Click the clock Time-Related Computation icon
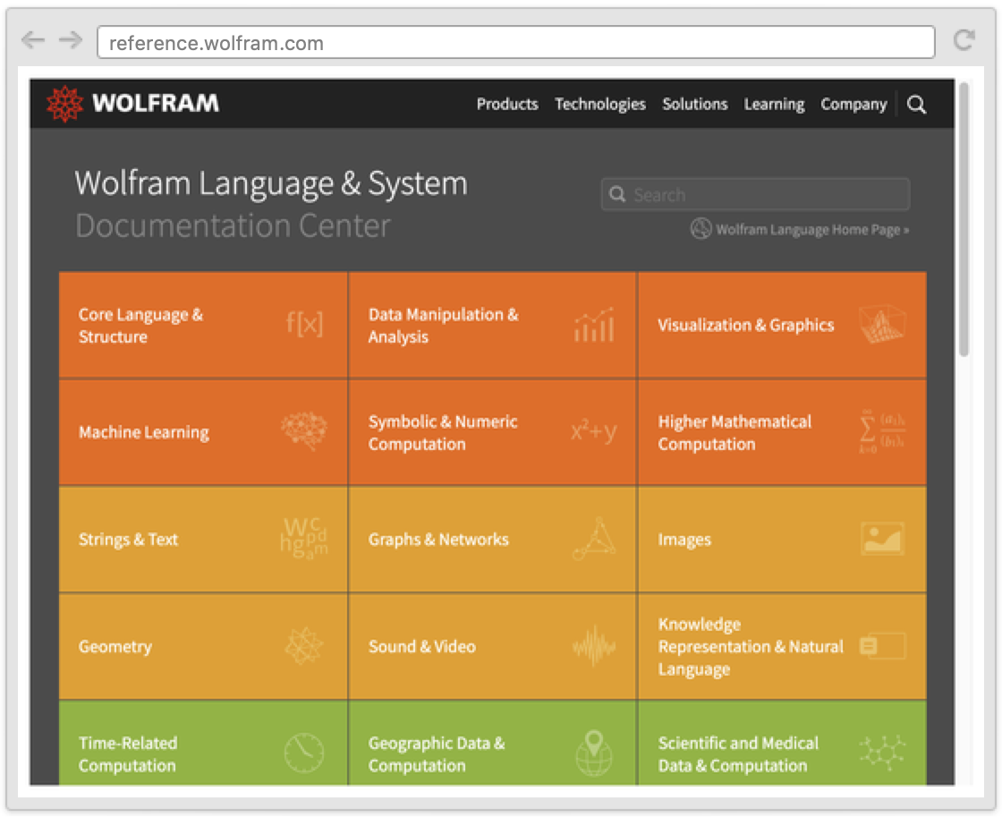The image size is (1002, 818). (304, 753)
